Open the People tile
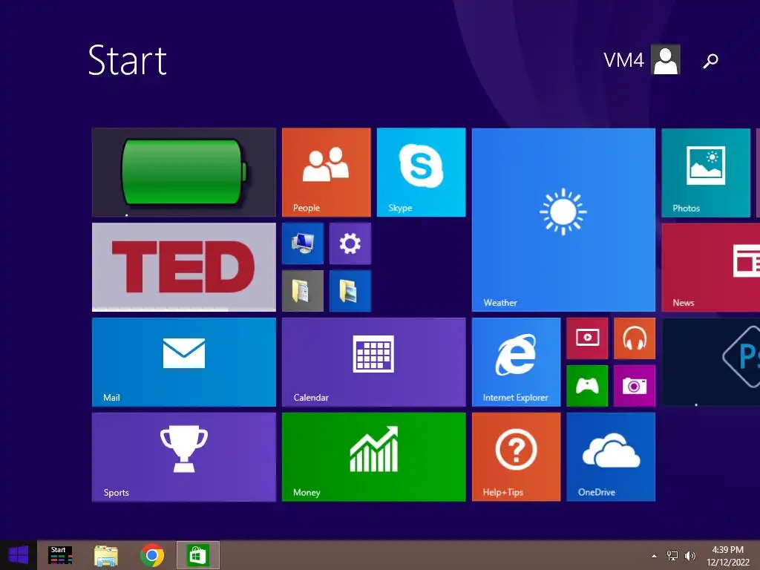This screenshot has width=760, height=570. (x=327, y=172)
